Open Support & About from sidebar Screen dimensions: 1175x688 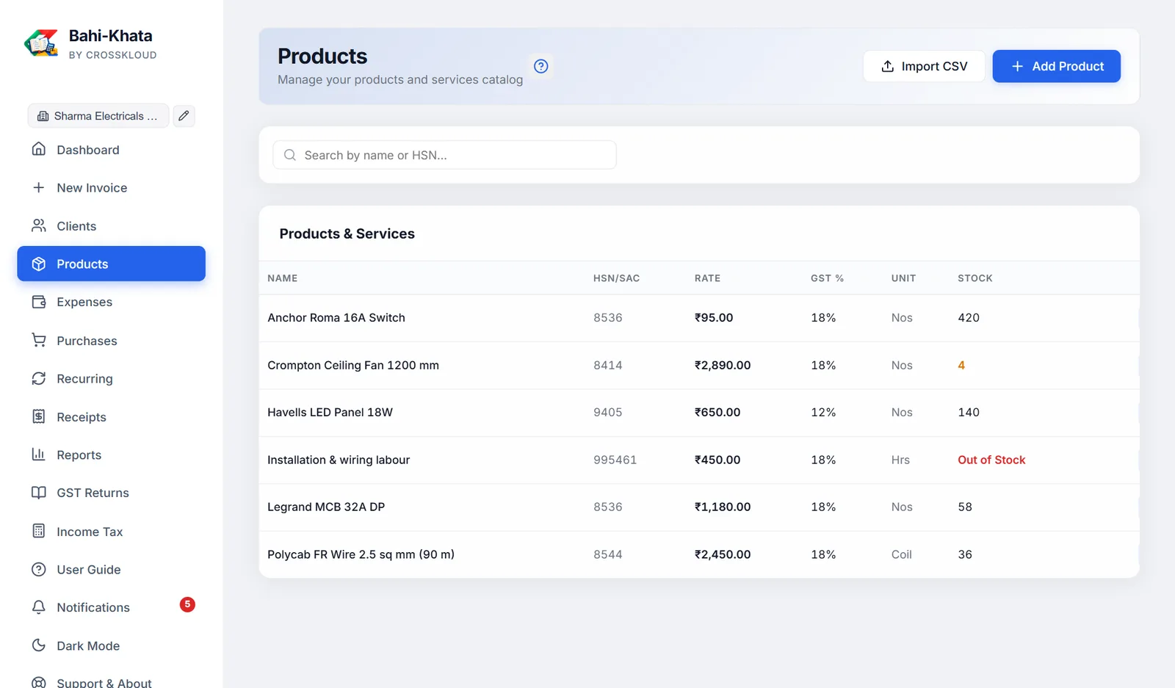112,683
